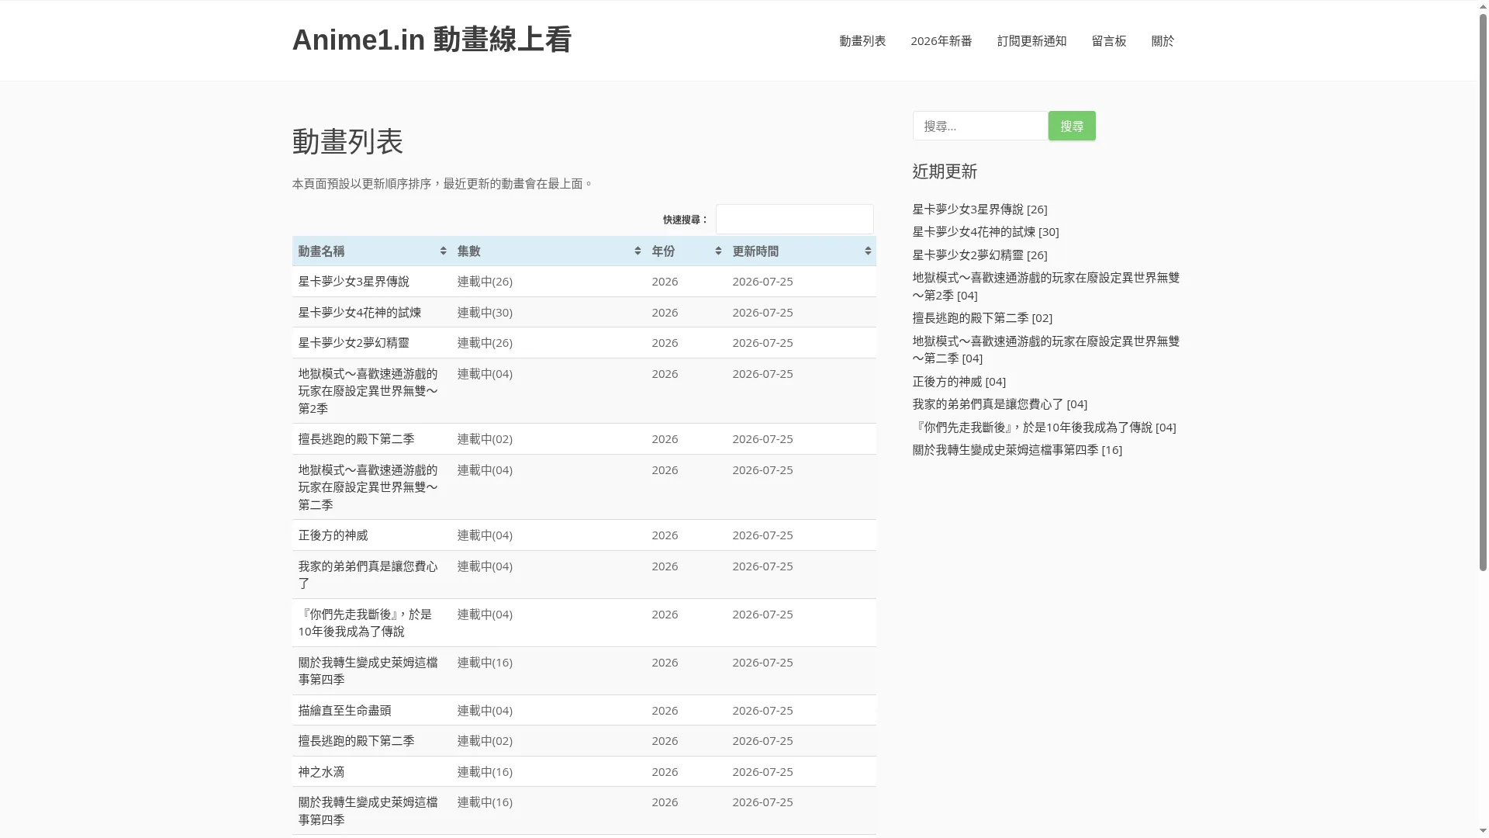Sort table by 年份 column arrows

[x=718, y=251]
